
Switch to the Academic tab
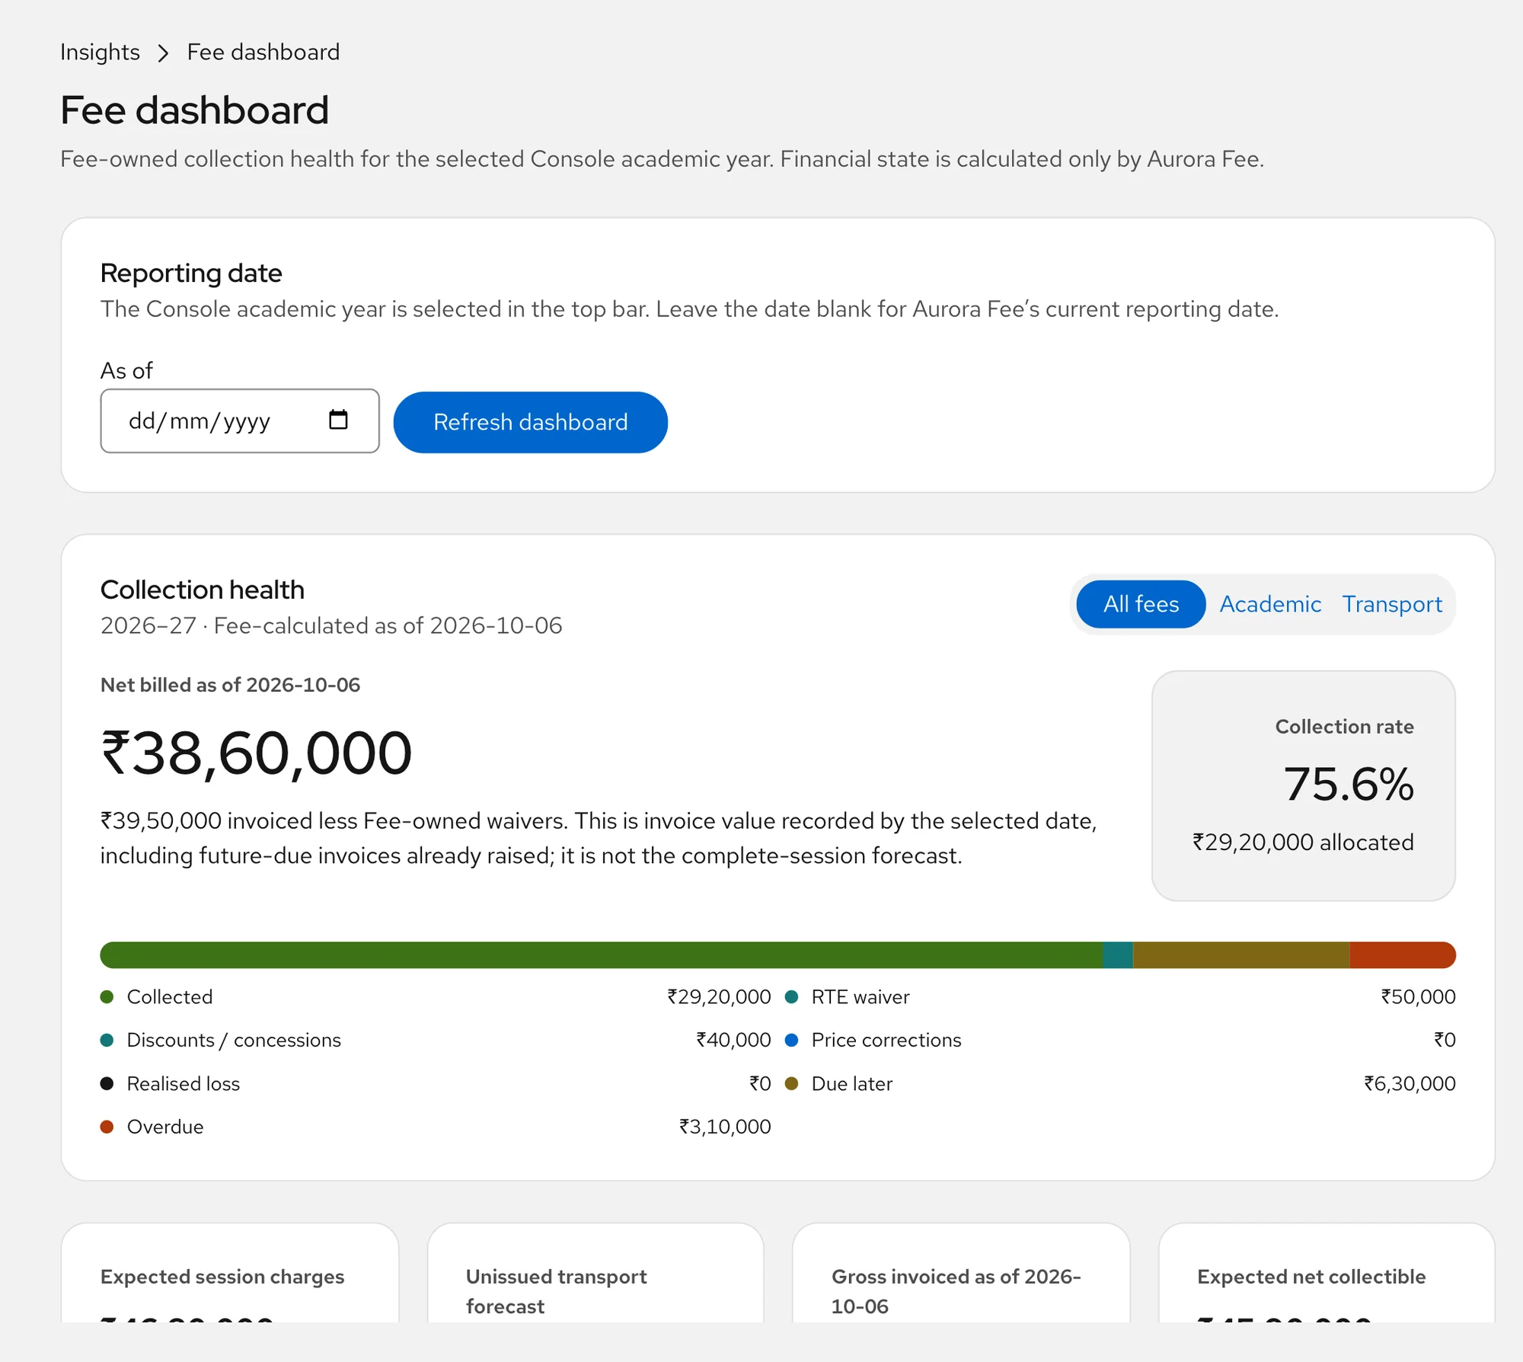pyautogui.click(x=1269, y=604)
